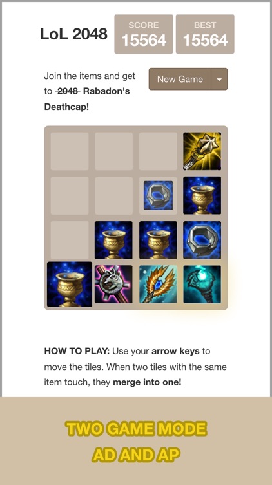Screen dimensions: 272x485
Task: Start a New Game
Action: (180, 79)
